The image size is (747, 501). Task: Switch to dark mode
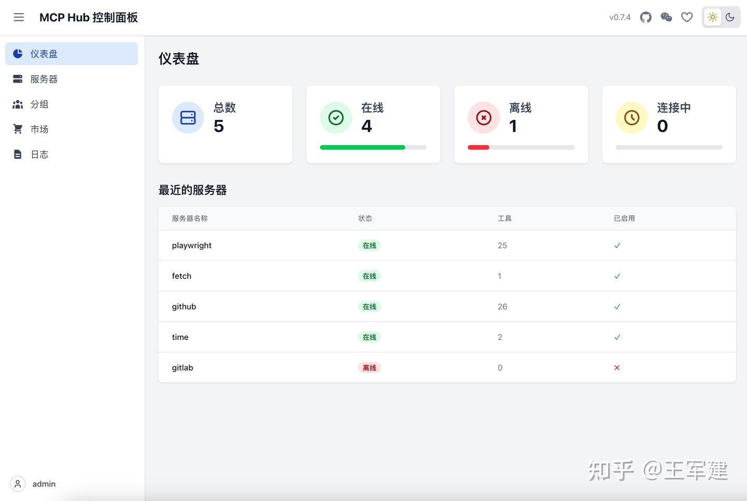(730, 17)
